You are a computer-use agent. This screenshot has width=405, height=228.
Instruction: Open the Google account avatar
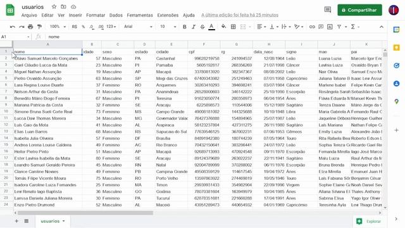394,10
